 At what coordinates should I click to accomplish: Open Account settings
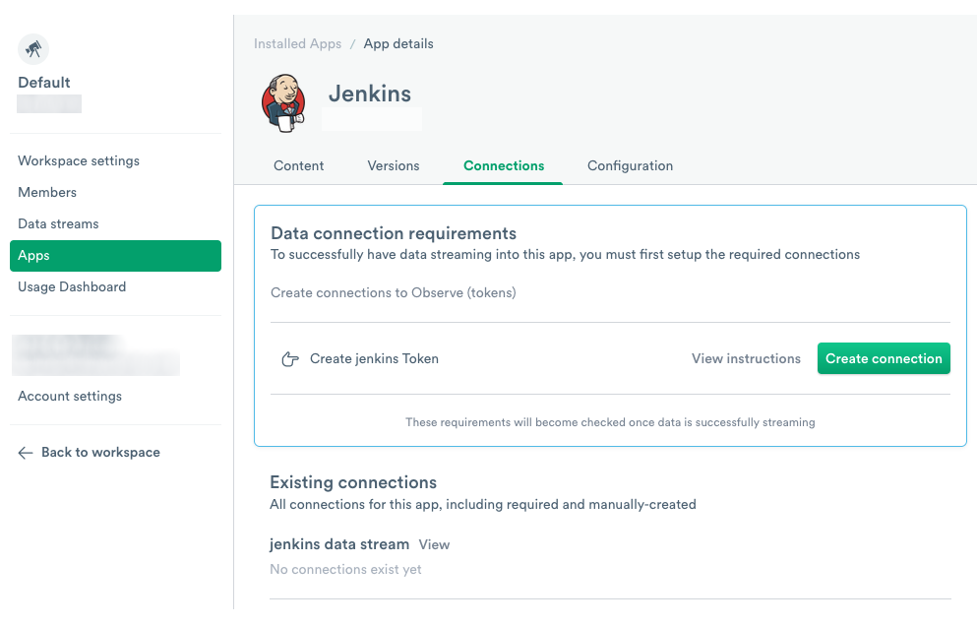click(x=70, y=397)
